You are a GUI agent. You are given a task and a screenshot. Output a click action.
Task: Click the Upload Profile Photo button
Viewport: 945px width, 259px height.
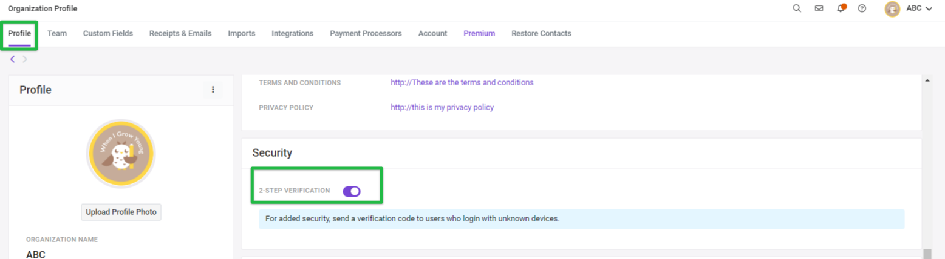point(121,212)
